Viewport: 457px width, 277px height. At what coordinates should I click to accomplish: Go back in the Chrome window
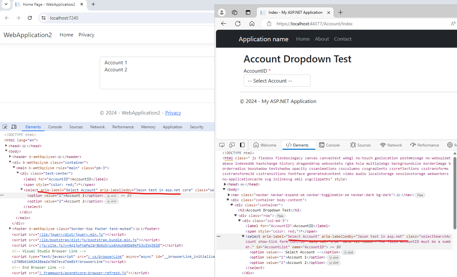(7, 18)
